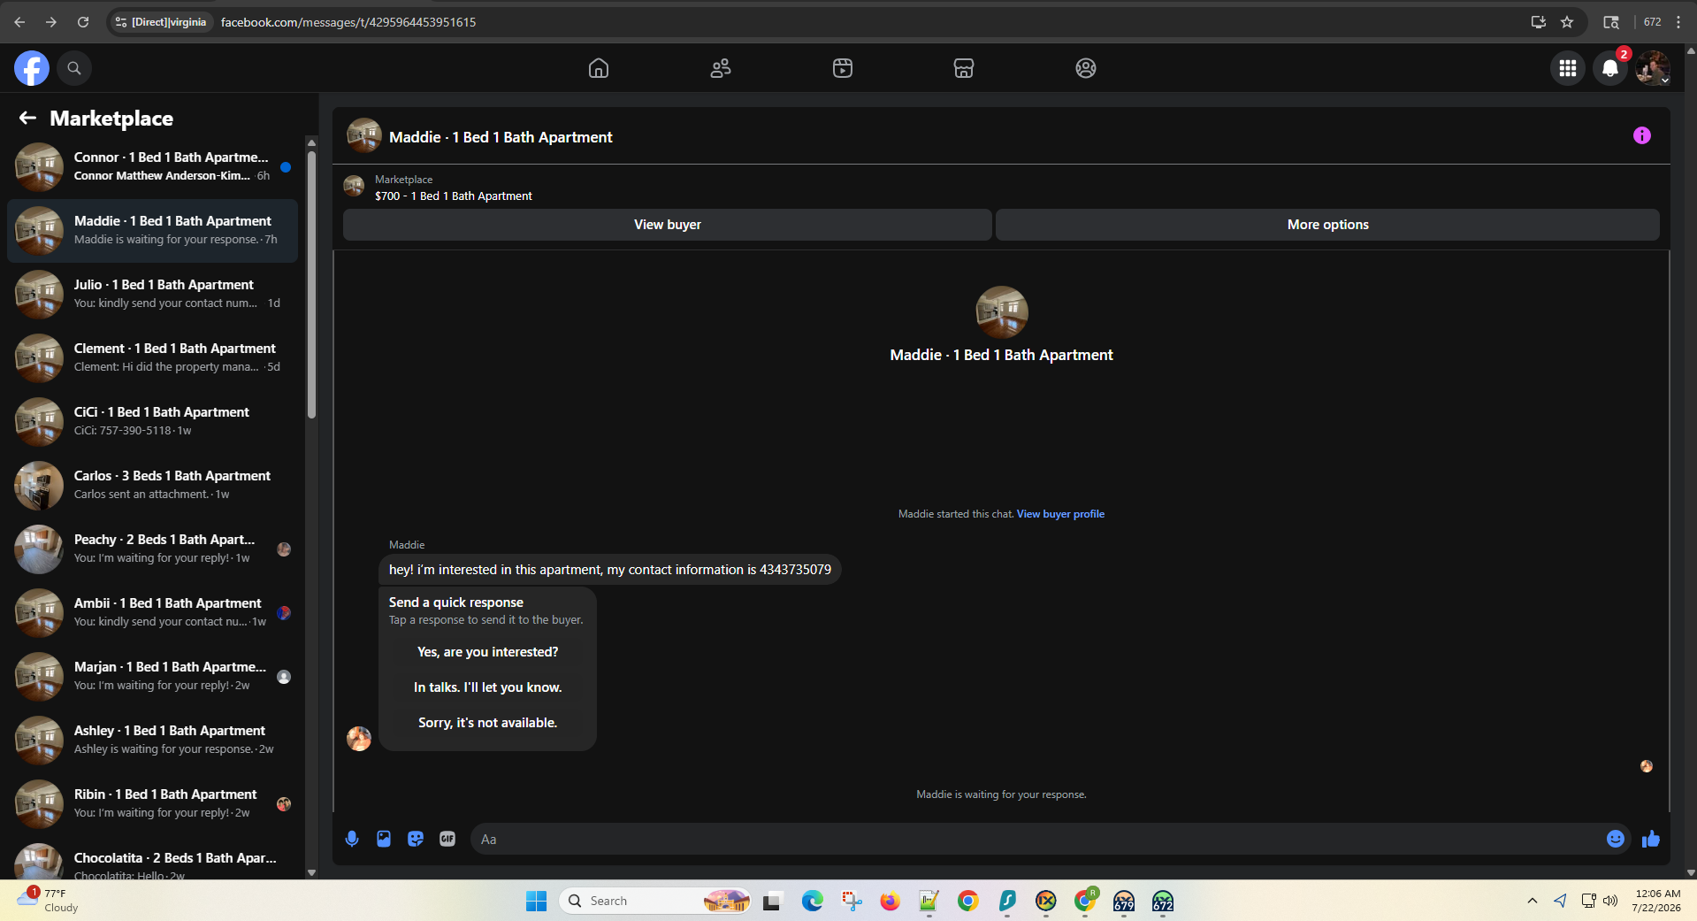Open Peachy's 2 Beds 1 Bath conversation
The width and height of the screenshot is (1697, 921).
point(153,549)
